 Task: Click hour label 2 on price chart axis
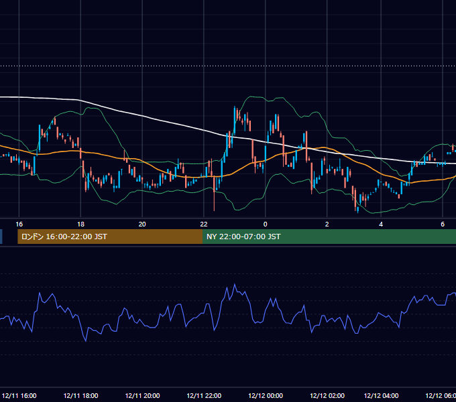327,224
